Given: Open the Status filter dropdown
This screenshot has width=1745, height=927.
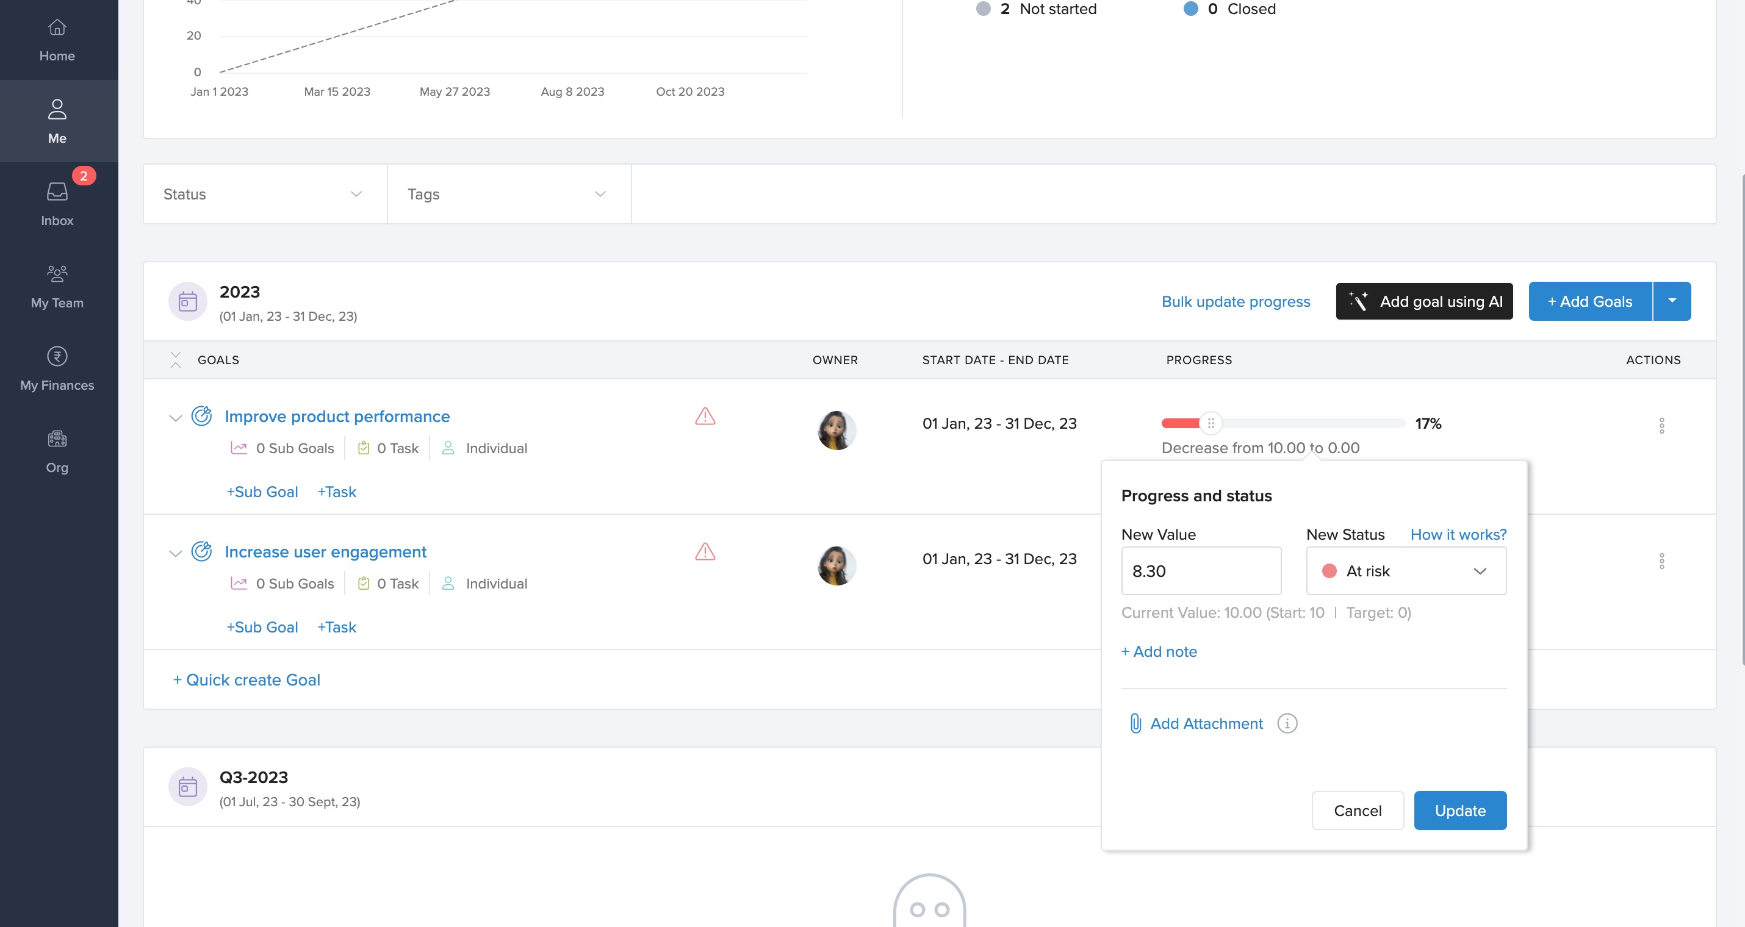Looking at the screenshot, I should click(x=265, y=195).
